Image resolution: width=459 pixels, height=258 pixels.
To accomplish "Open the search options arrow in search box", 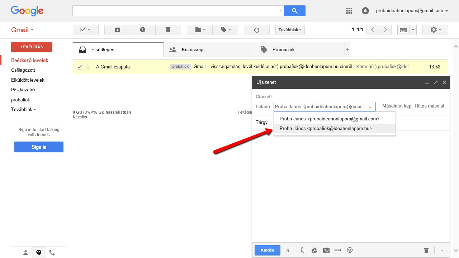I will 280,11.
